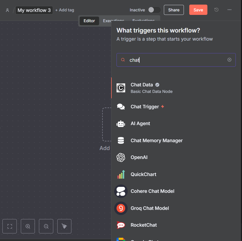Click the lightning bolt beside Chat Trigger
Image resolution: width=242 pixels, height=241 pixels.
coord(163,106)
